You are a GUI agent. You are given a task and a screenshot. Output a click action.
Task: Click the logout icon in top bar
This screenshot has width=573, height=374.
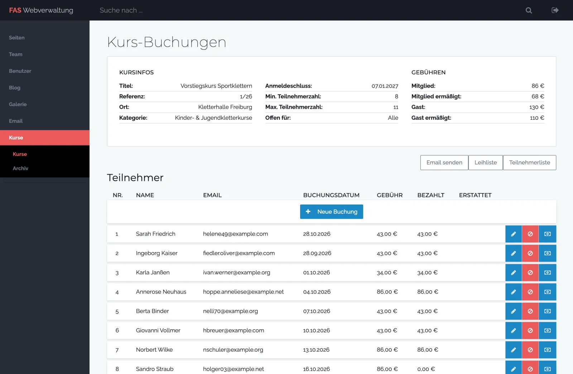point(555,10)
